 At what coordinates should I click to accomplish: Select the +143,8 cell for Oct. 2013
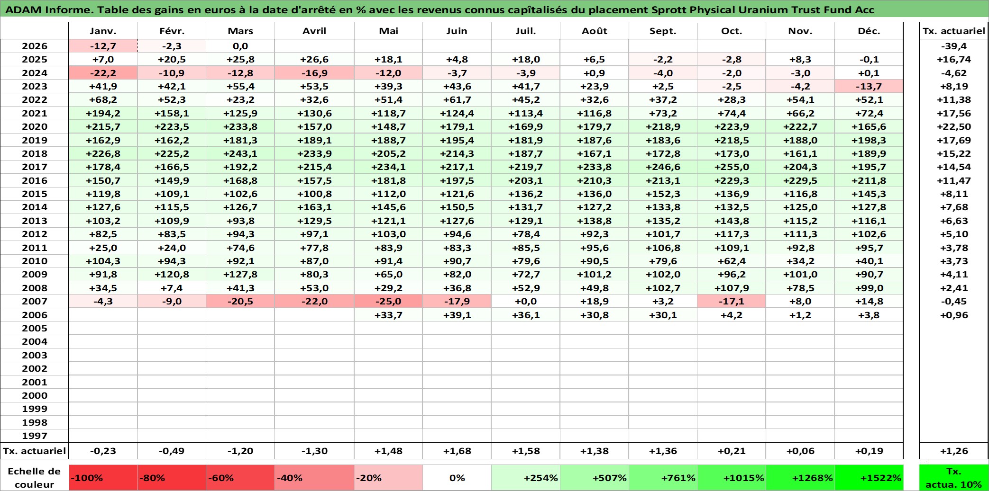(x=732, y=221)
